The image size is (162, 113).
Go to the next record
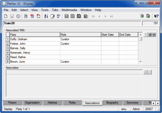[105, 16]
